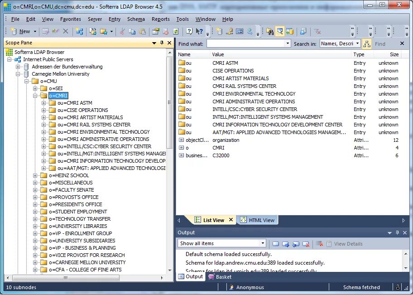Click the add to favorites star folder icon

tap(104, 31)
